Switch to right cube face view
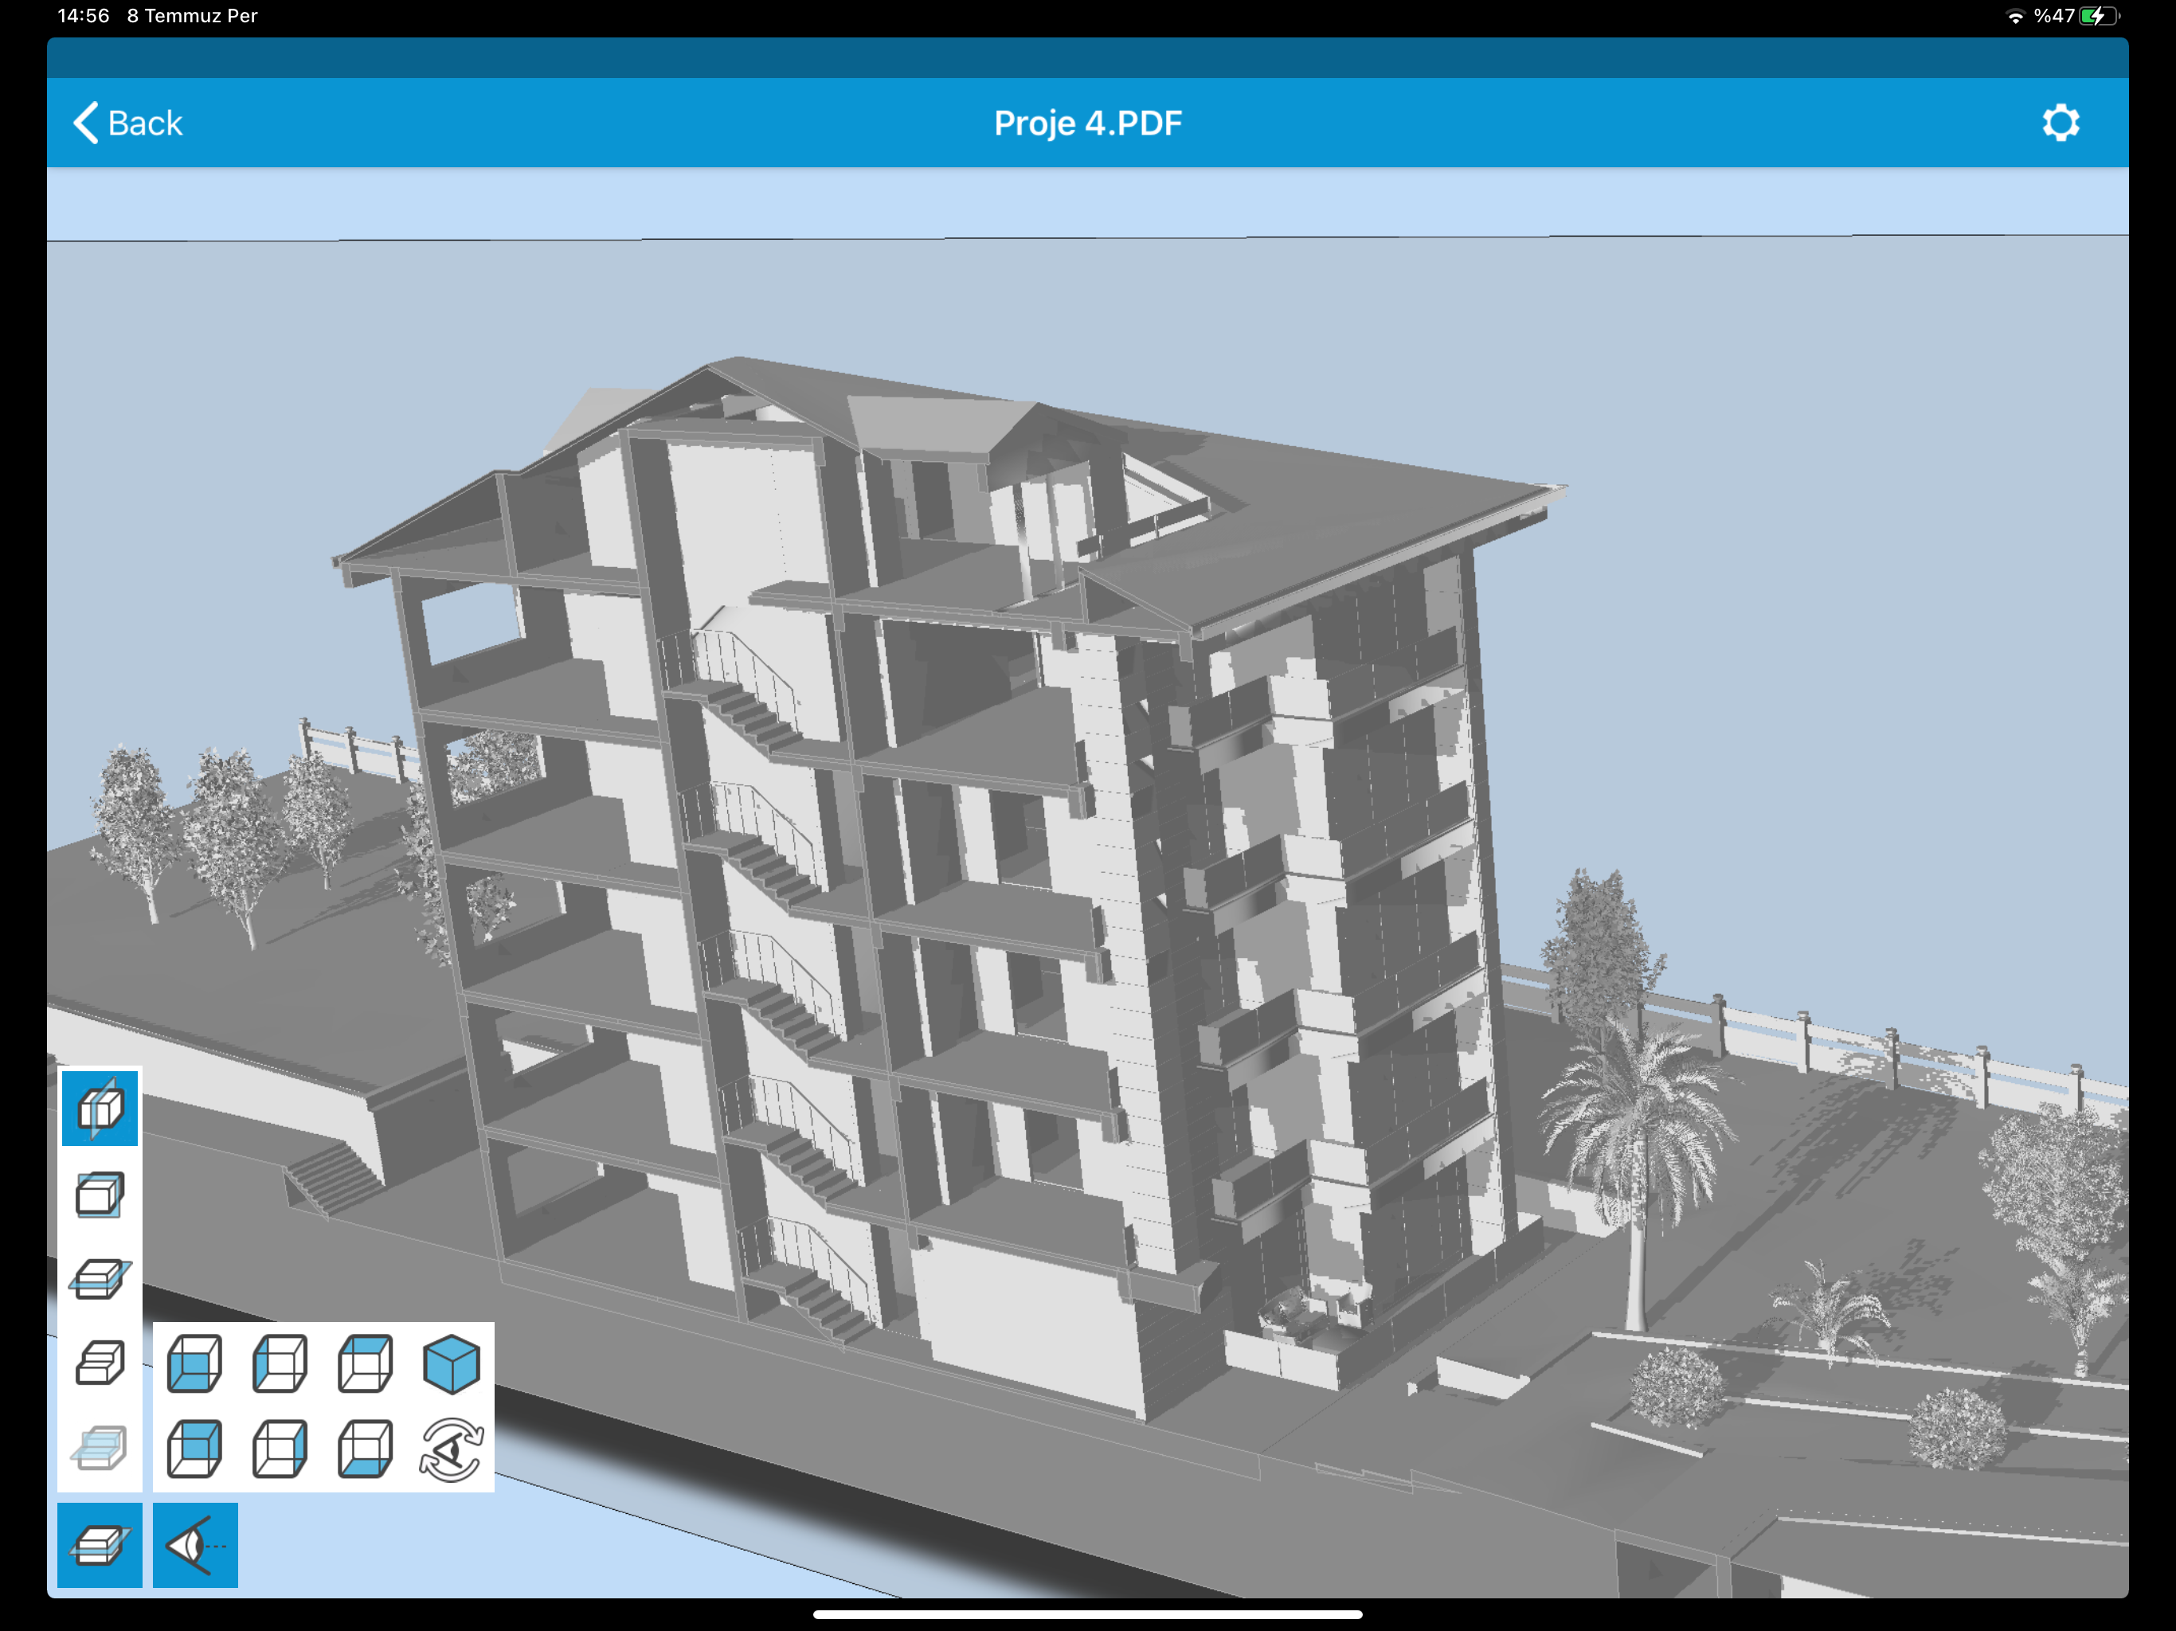Image resolution: width=2176 pixels, height=1631 pixels. point(280,1448)
